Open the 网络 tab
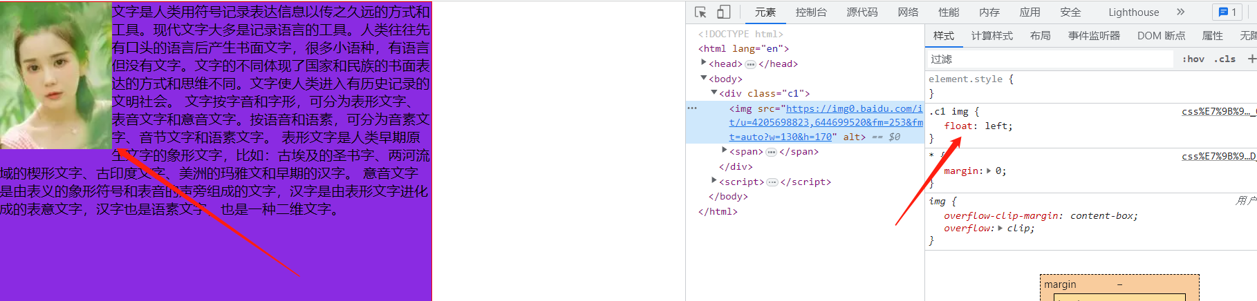Image resolution: width=1257 pixels, height=301 pixels. point(909,12)
